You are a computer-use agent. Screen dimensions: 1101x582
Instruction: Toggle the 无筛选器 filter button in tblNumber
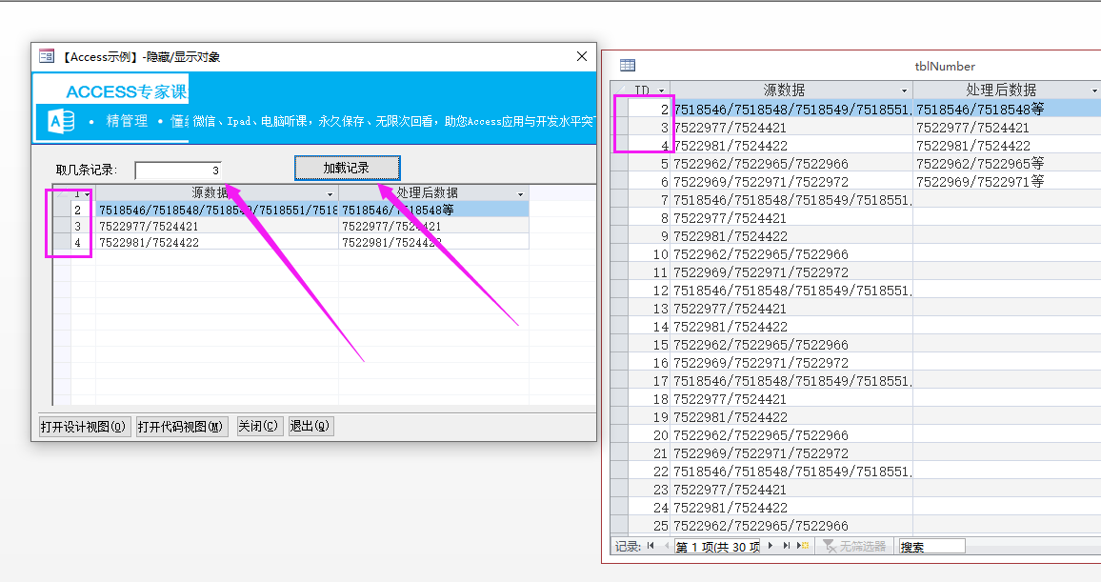click(x=854, y=546)
